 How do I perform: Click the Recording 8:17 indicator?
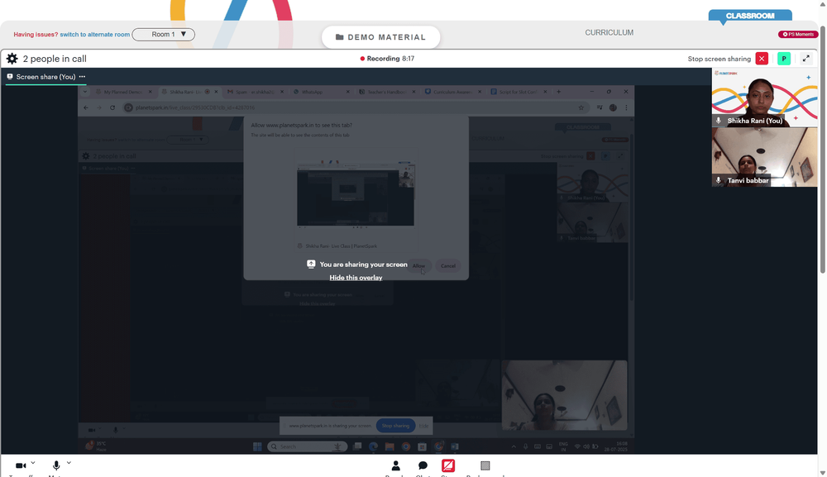(387, 59)
